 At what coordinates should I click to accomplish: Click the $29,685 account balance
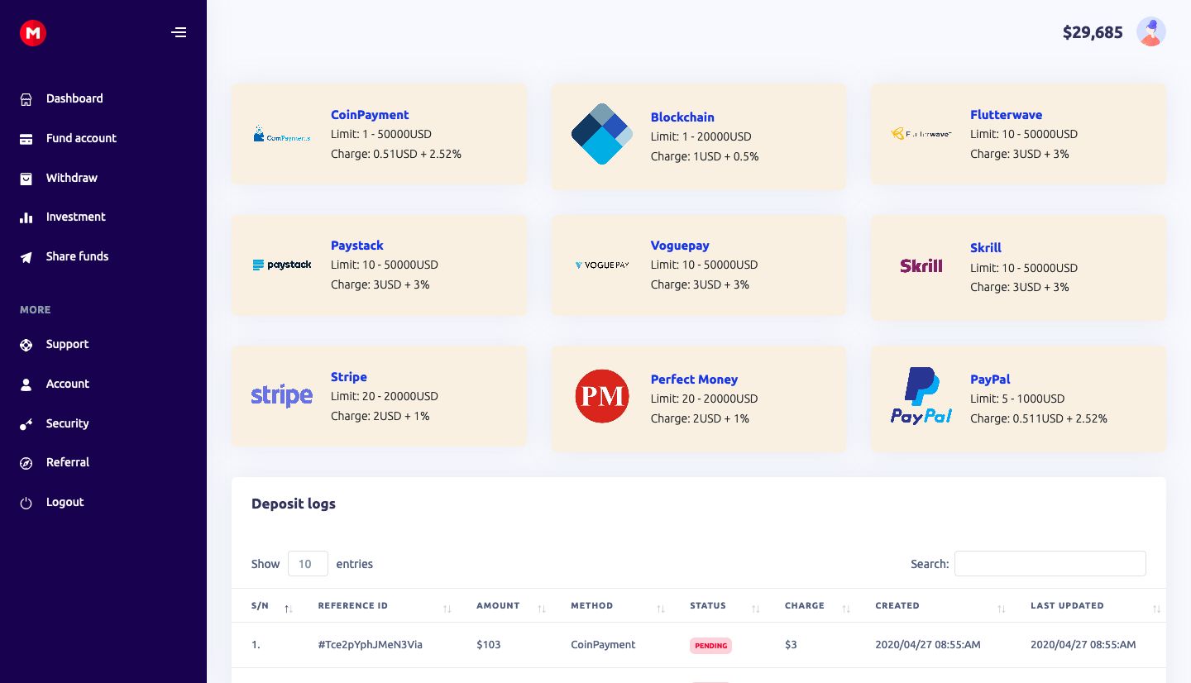(x=1093, y=33)
